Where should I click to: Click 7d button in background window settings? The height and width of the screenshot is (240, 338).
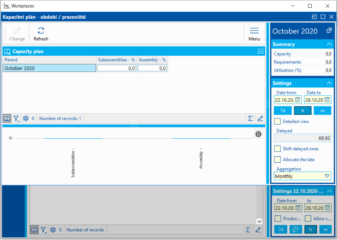click(281, 229)
